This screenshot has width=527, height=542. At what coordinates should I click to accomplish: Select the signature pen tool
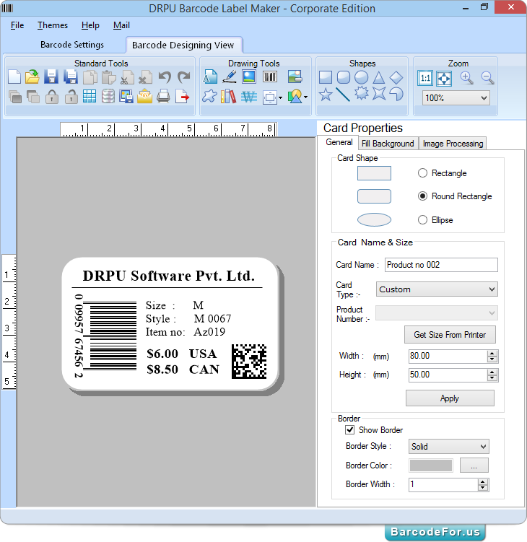coord(230,77)
